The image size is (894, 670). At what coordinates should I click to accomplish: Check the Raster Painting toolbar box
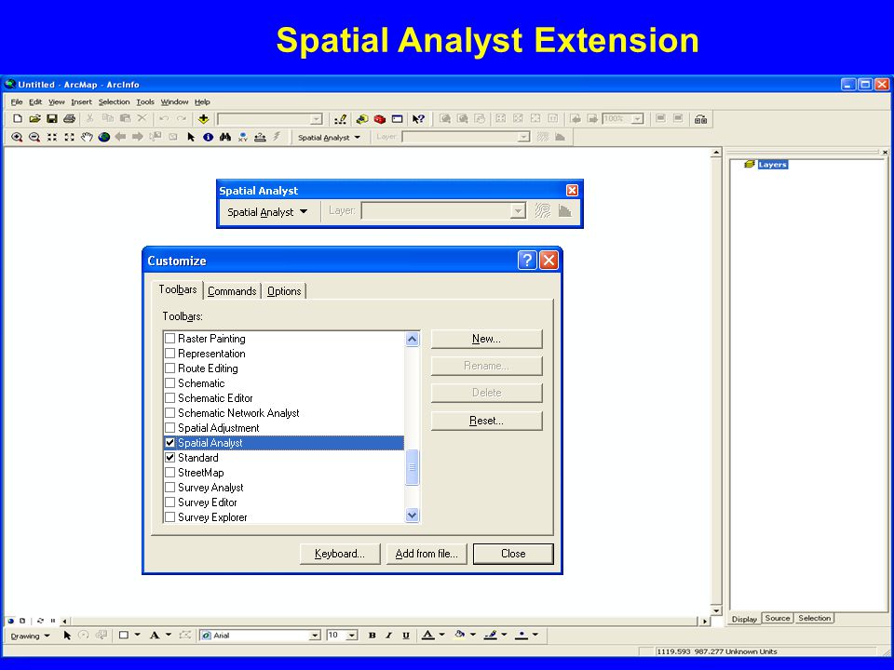tap(169, 339)
